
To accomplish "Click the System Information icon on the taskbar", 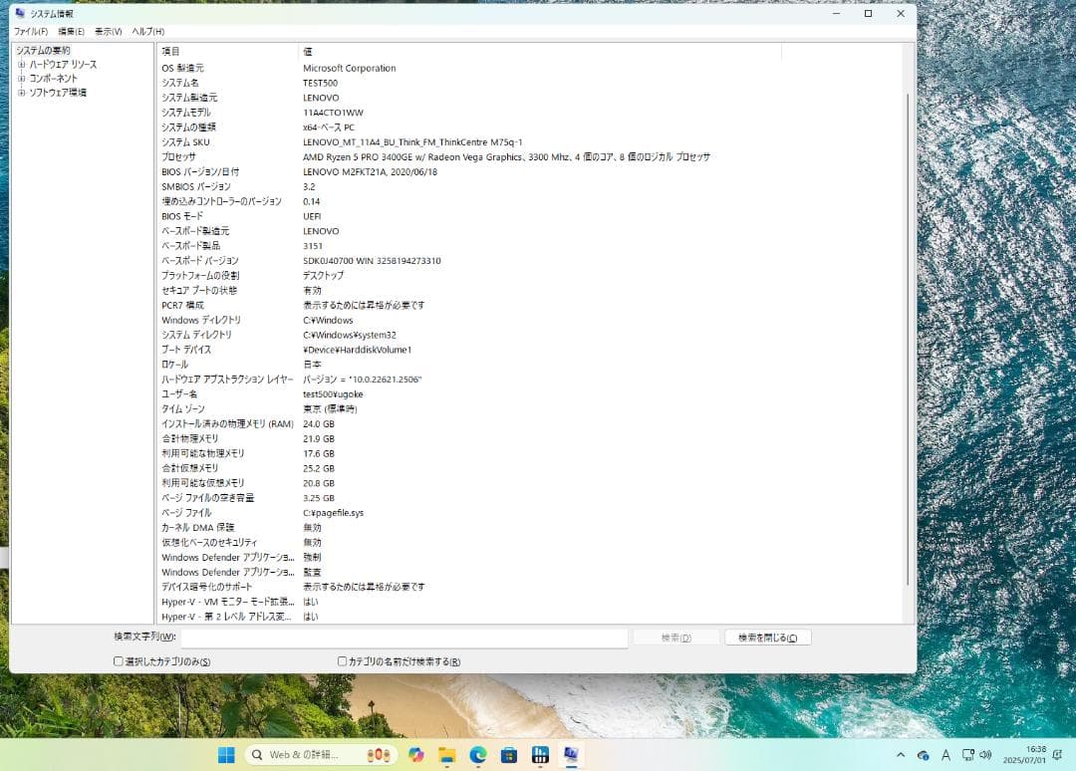I will coord(571,755).
